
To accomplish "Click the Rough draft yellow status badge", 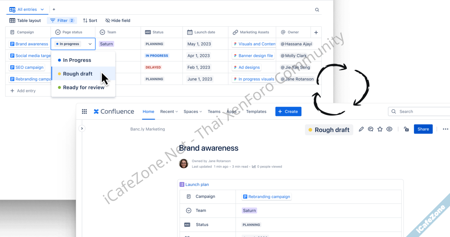I will tap(329, 130).
